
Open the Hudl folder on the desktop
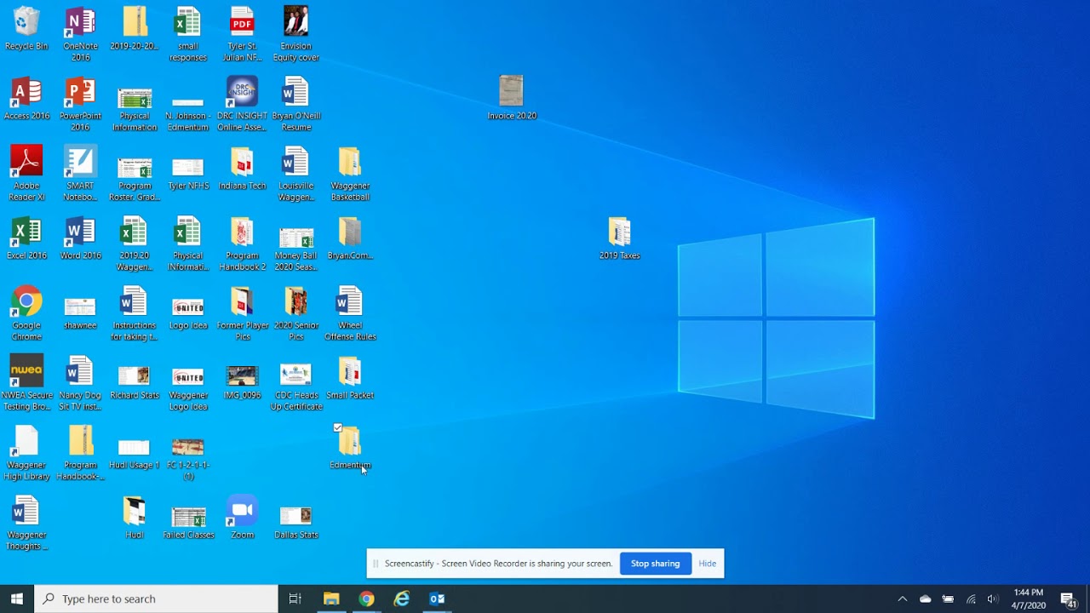pyautogui.click(x=135, y=518)
